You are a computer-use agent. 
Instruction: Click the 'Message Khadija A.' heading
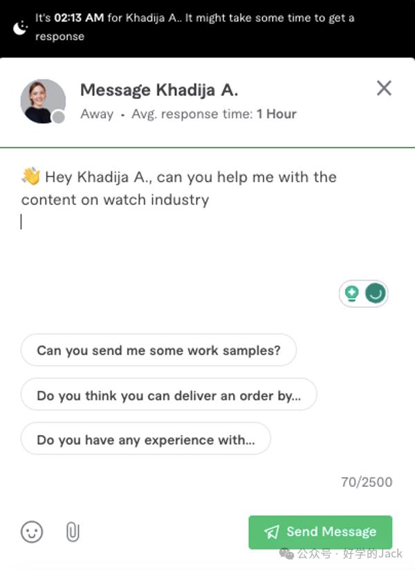[x=159, y=90]
